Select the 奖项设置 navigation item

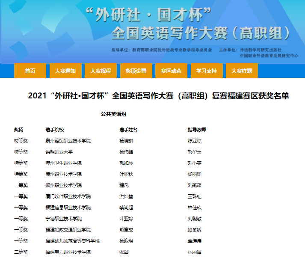(x=136, y=71)
